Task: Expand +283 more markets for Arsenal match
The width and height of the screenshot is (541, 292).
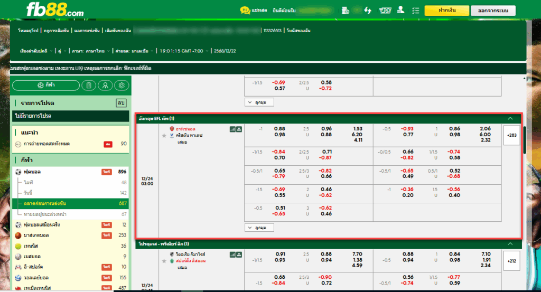Action: click(511, 135)
